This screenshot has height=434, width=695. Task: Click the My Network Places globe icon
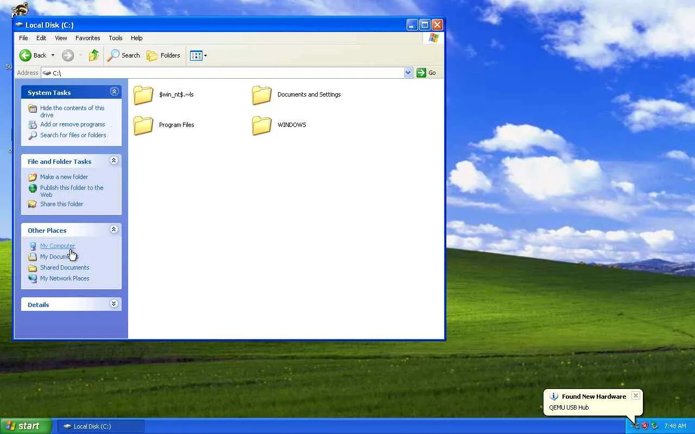coord(33,278)
